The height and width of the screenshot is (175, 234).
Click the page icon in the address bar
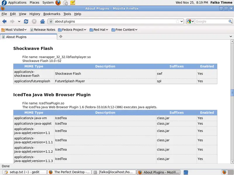[x=51, y=21]
